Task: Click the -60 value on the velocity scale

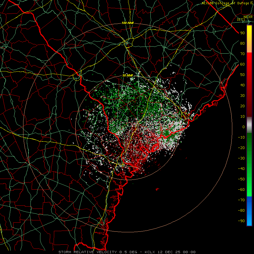Action: pos(241,190)
